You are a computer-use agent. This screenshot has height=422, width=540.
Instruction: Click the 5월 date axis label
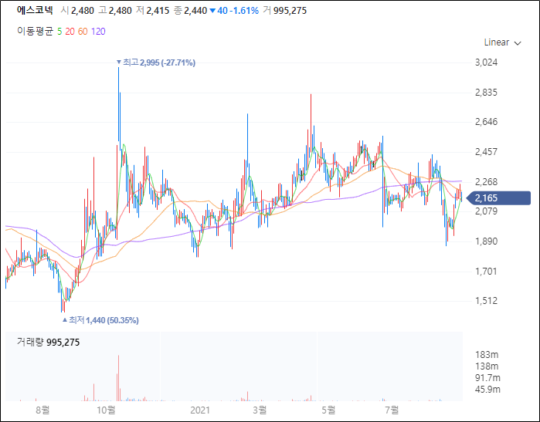[x=328, y=410]
